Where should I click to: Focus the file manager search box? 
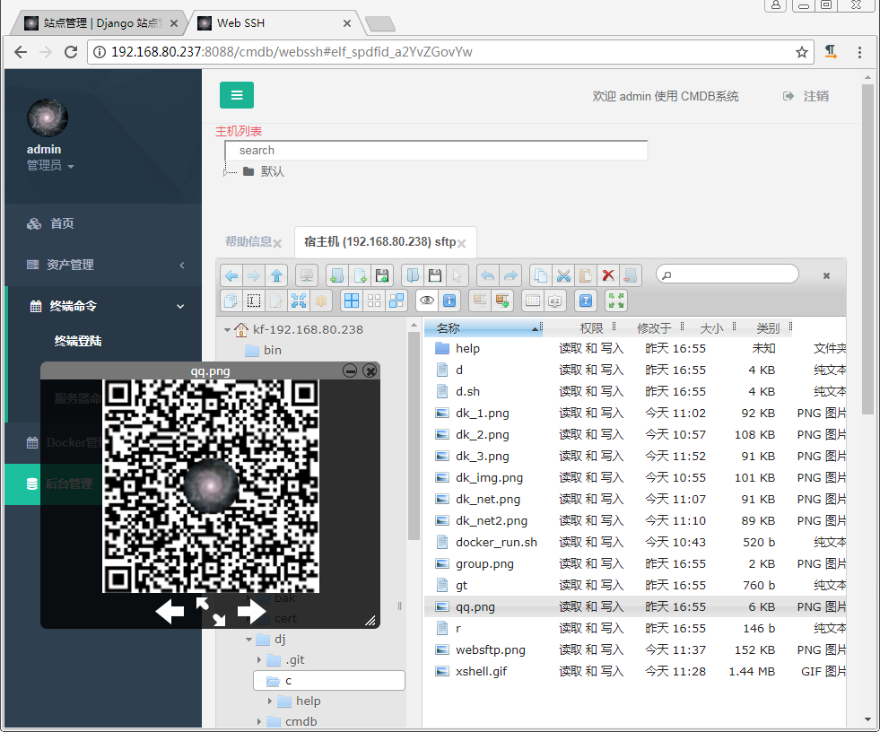(728, 274)
